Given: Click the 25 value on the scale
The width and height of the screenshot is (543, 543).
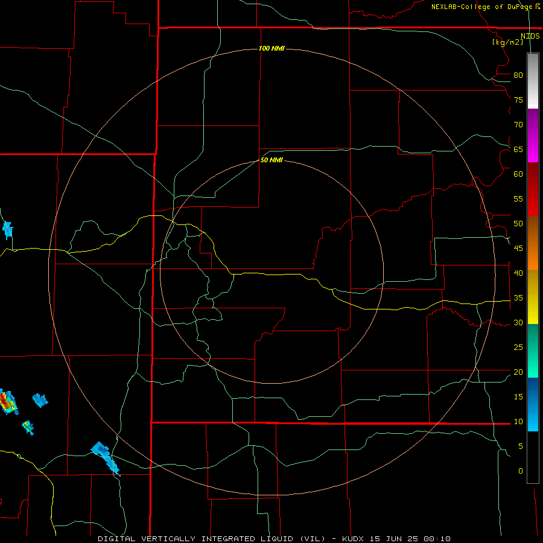Looking at the screenshot, I should pyautogui.click(x=518, y=348).
